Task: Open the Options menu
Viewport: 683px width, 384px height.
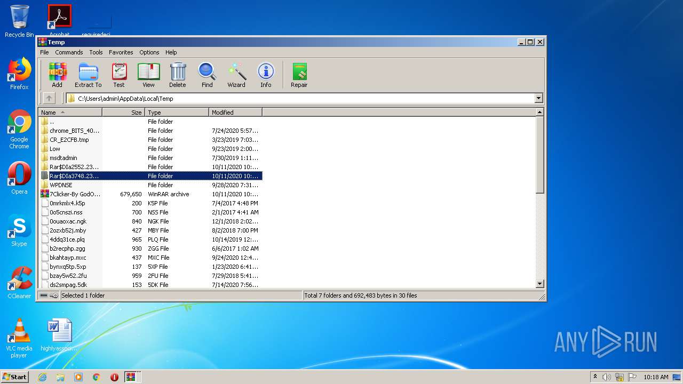Action: (149, 52)
